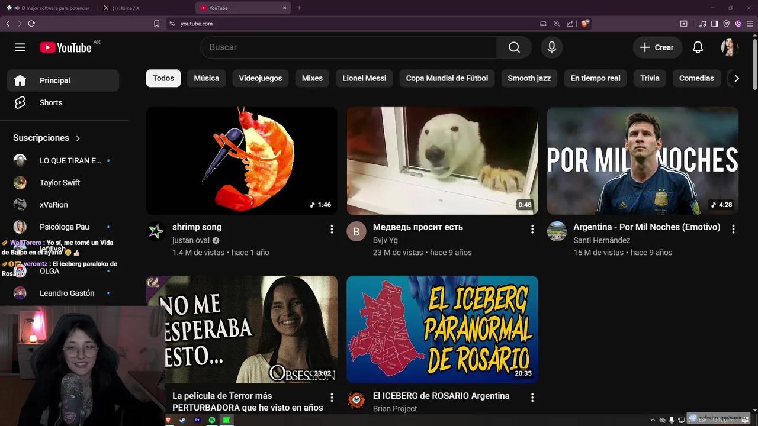Open the browser zoom magnifier icon

557,24
